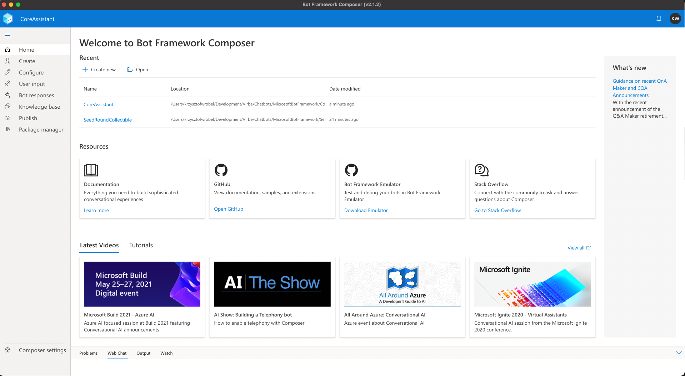The image size is (685, 376).
Task: Open the Problems tab
Action: point(88,353)
